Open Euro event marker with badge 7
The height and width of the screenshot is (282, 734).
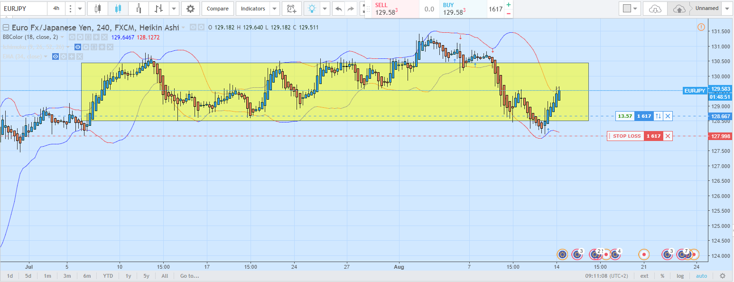point(682,254)
